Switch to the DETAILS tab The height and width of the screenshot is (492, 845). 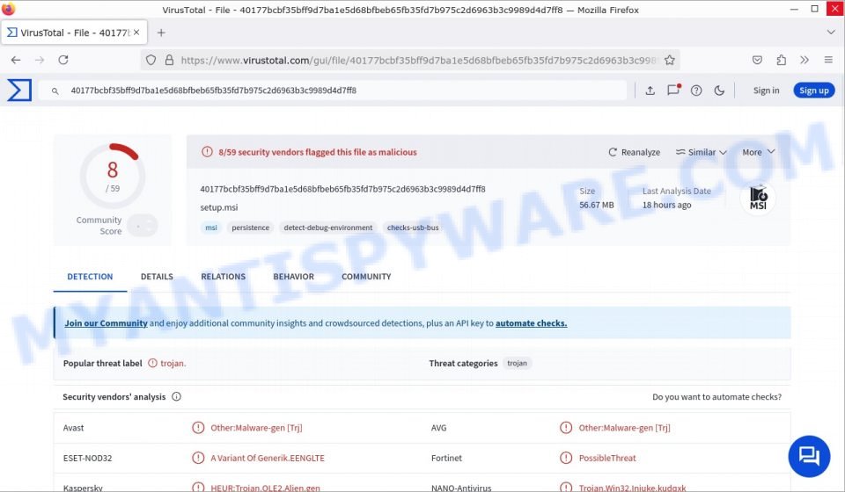157,277
